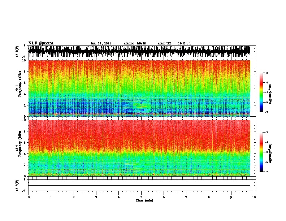Viewport: 286px width, 221px height.
Task: Click the time axis tick label "9"
Action: tap(231, 197)
